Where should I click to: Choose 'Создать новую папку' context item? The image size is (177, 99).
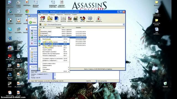(55, 64)
